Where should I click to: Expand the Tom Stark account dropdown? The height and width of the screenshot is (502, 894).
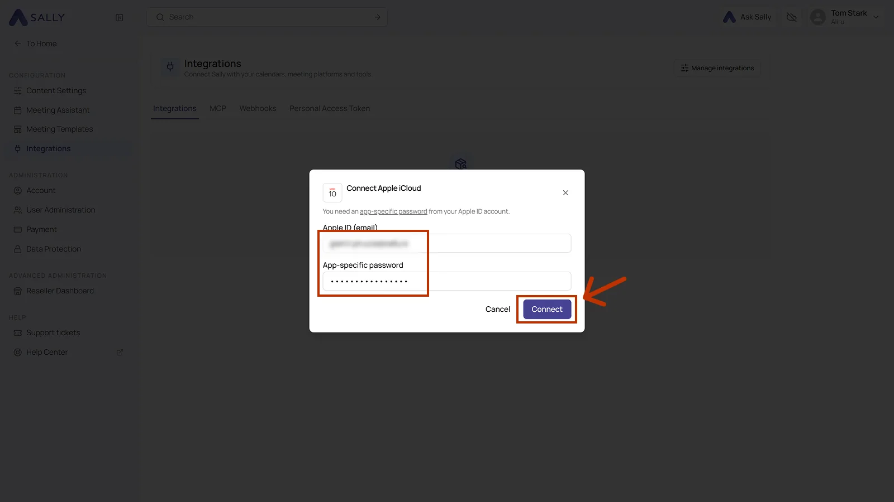pyautogui.click(x=876, y=17)
